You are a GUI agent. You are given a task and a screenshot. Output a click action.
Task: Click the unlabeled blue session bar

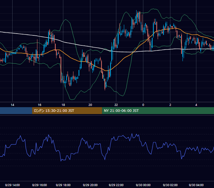16,111
